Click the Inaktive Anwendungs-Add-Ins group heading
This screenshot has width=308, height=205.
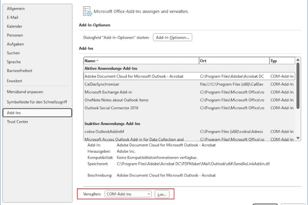pos(112,124)
